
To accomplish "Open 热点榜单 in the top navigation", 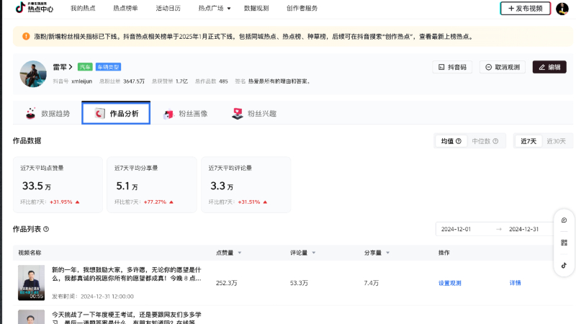I will coord(125,8).
